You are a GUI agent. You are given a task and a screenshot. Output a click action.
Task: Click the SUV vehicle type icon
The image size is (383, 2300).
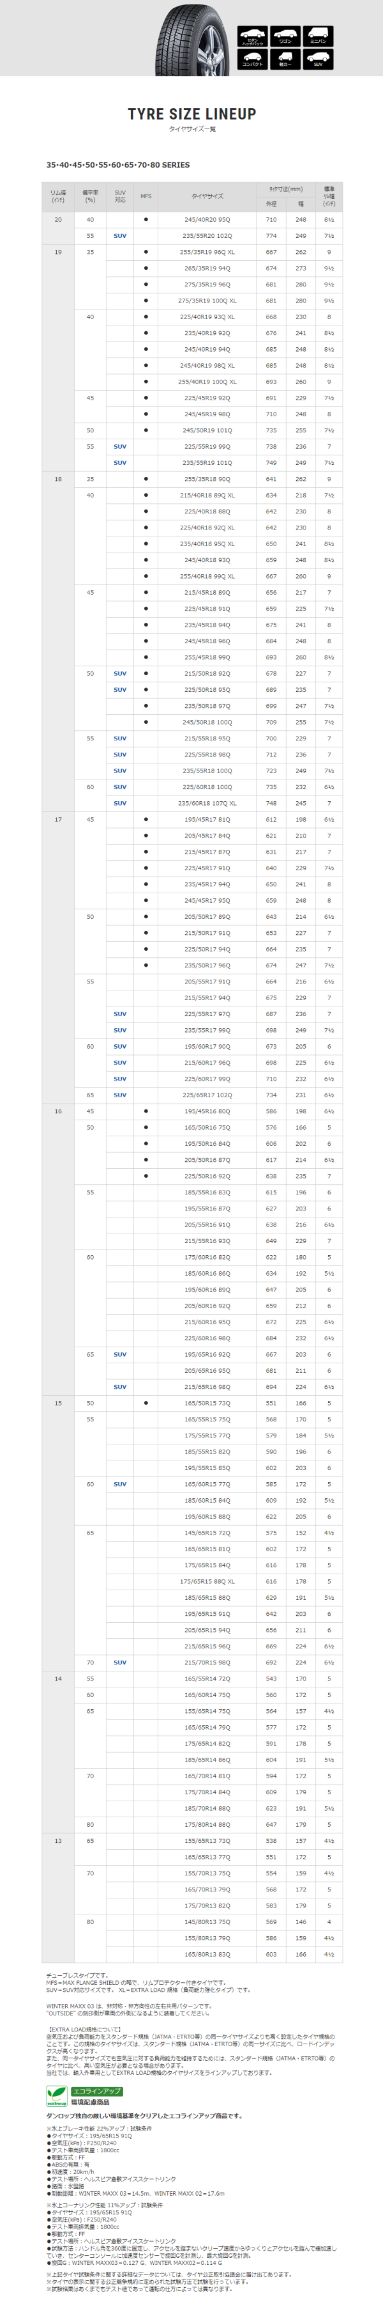tap(318, 59)
